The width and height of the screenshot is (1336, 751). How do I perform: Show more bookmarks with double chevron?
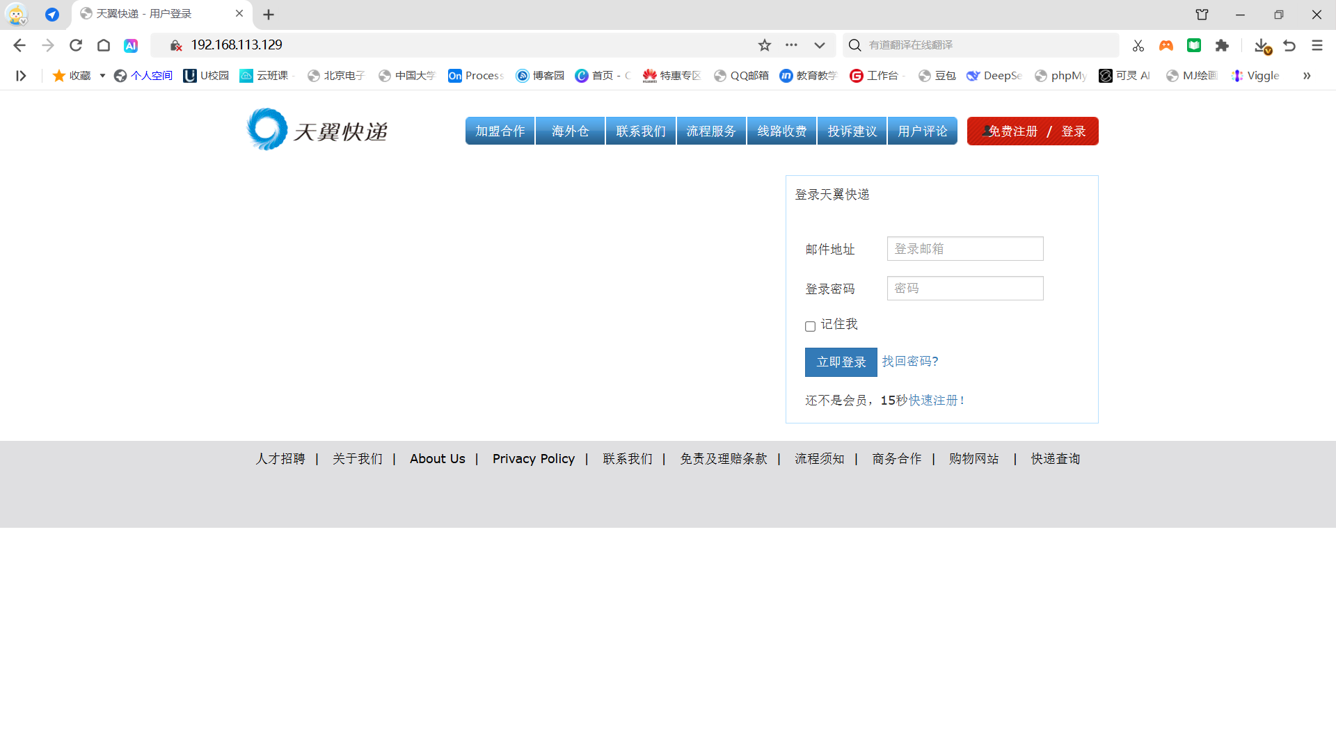click(1307, 75)
